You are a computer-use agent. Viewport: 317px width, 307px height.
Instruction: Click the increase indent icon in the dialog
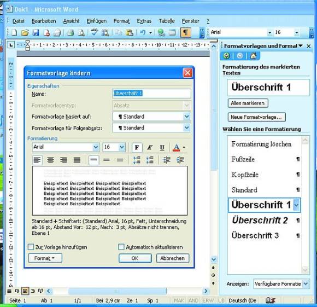180,160
